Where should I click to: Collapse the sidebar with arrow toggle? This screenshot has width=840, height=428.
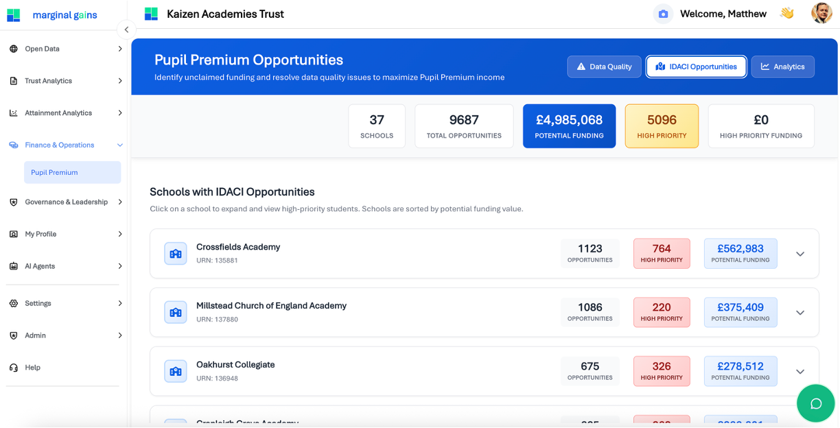tap(126, 29)
